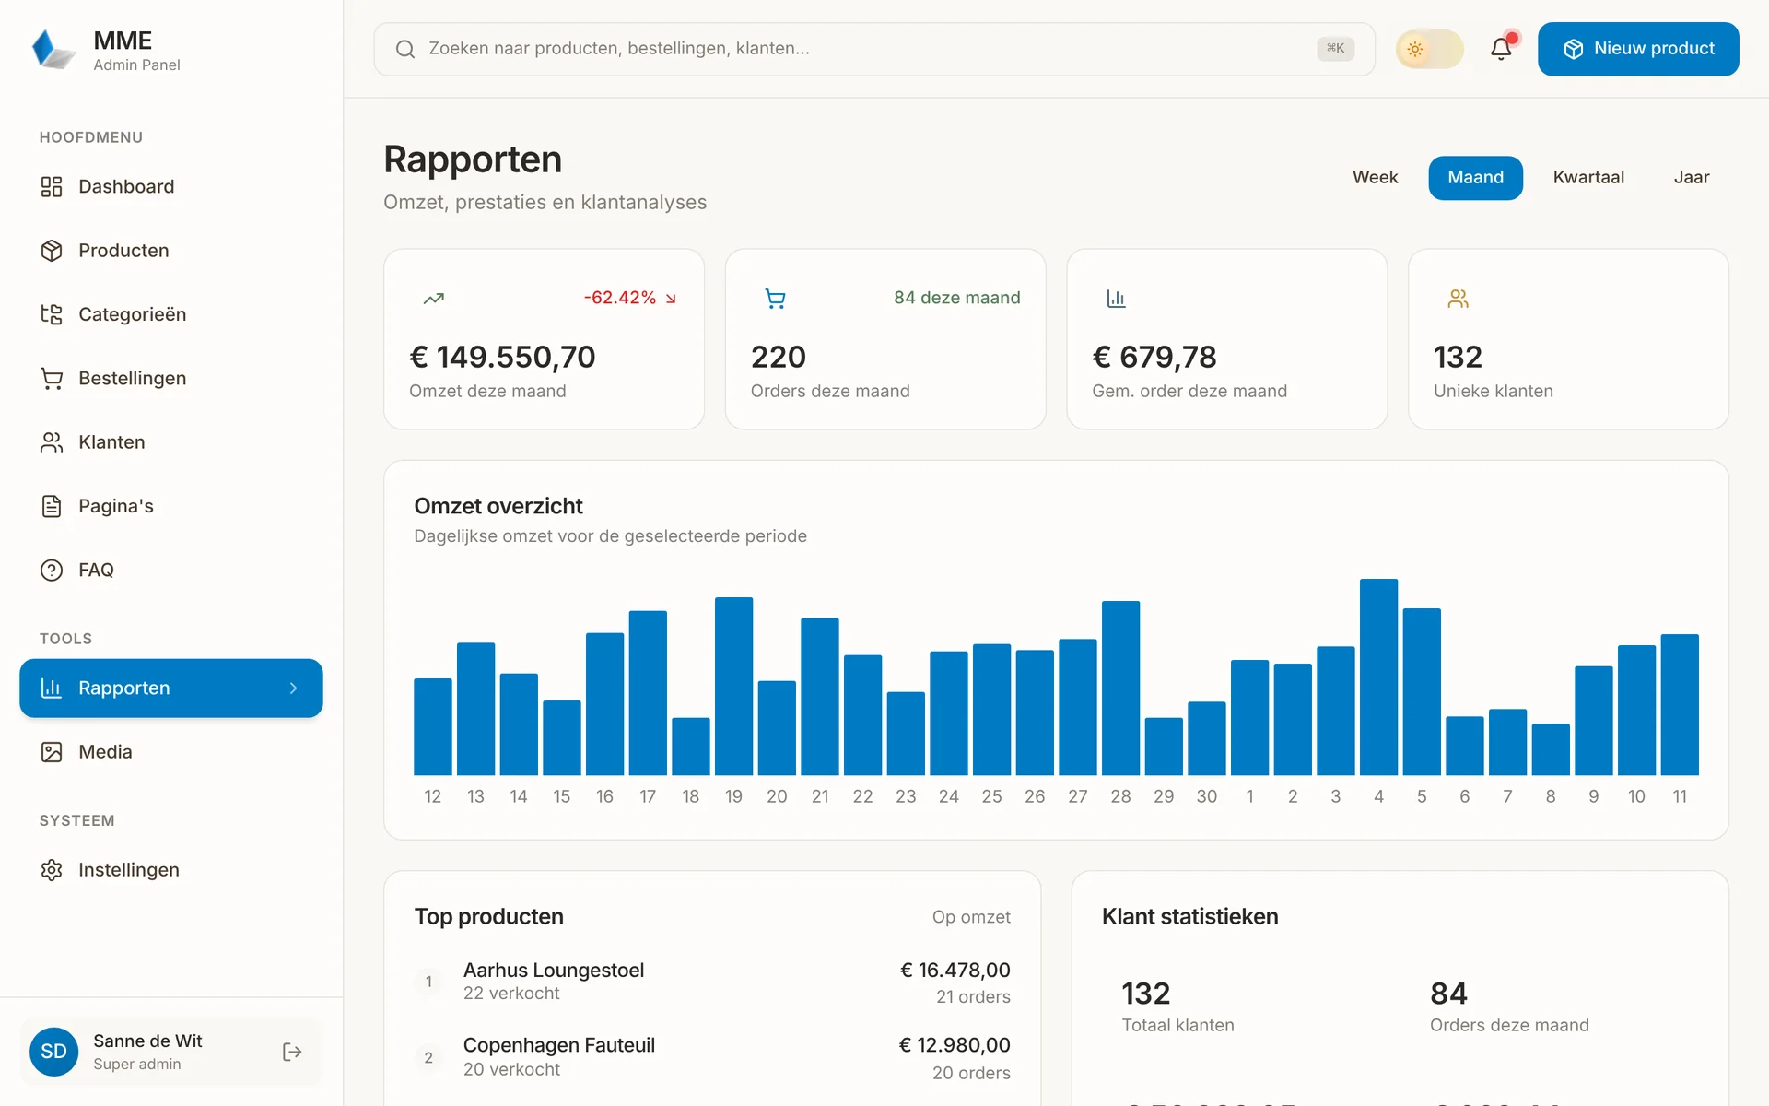
Task: Switch period to Week
Action: coord(1375,178)
